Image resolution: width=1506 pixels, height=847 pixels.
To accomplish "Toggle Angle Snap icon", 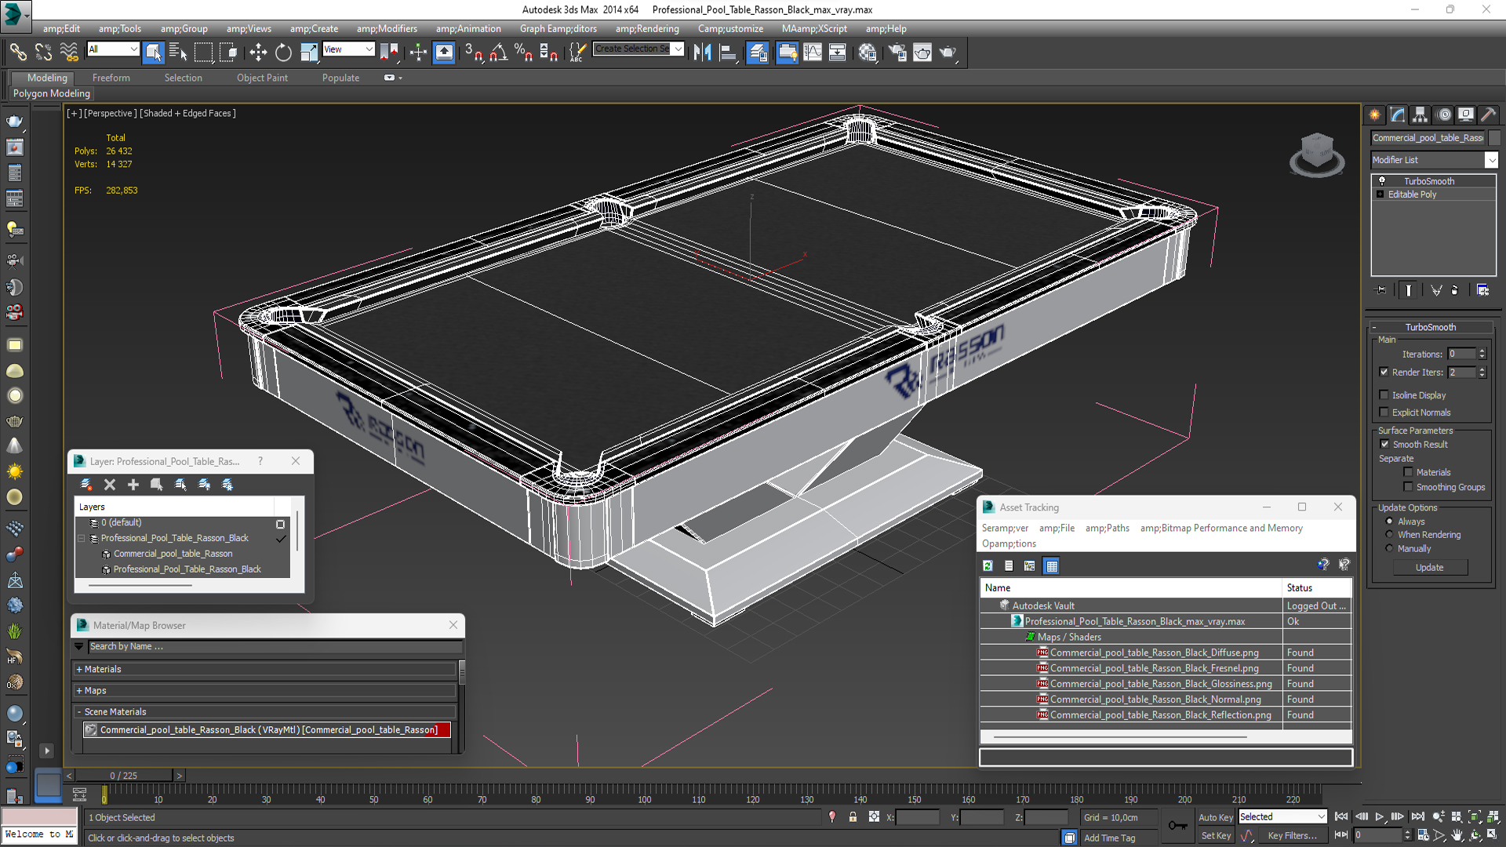I will [498, 53].
